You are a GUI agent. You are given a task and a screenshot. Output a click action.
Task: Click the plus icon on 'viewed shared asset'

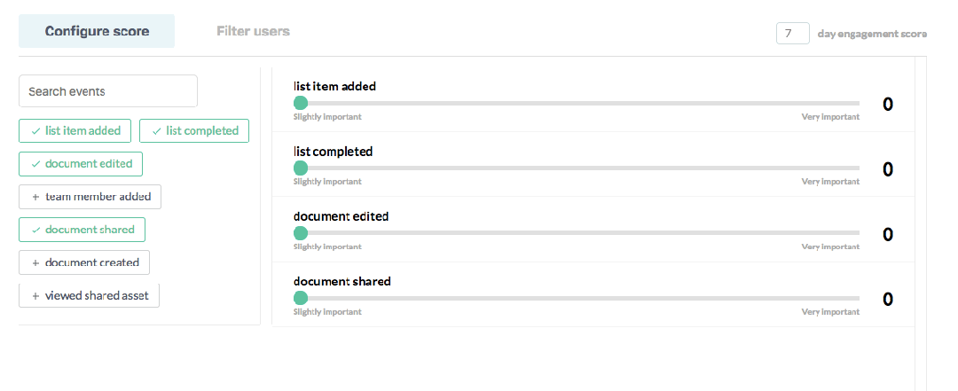[35, 295]
